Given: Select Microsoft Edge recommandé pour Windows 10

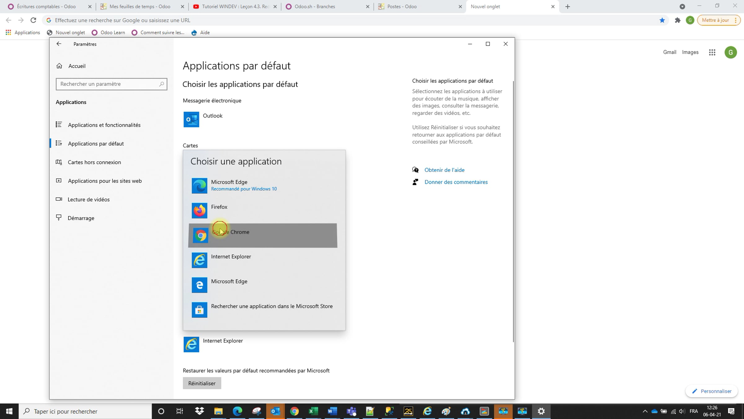Looking at the screenshot, I should [263, 186].
